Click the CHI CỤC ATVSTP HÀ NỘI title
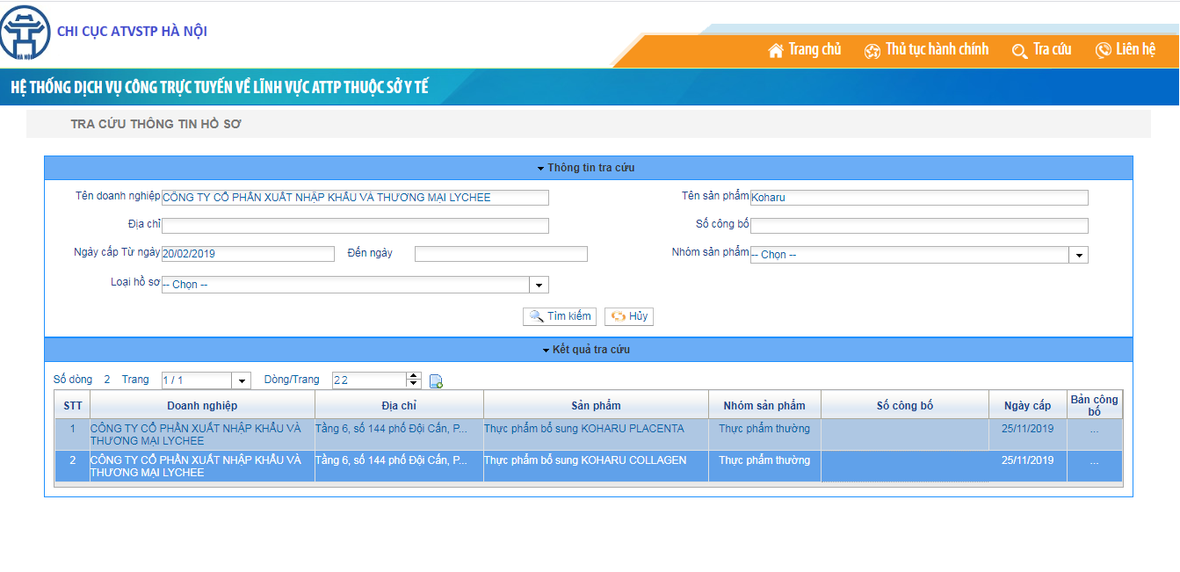The width and height of the screenshot is (1180, 572). point(132,32)
